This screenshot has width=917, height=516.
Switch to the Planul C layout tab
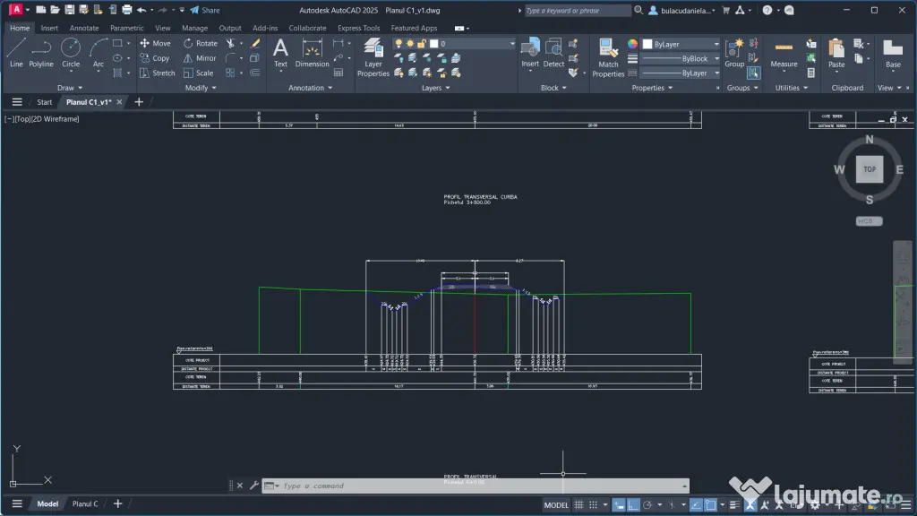pos(85,503)
